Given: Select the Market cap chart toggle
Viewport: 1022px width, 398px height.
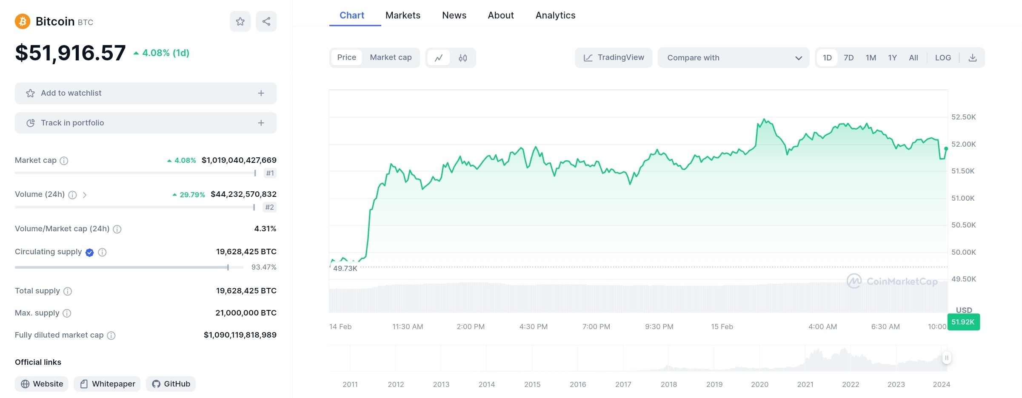Looking at the screenshot, I should coord(391,57).
